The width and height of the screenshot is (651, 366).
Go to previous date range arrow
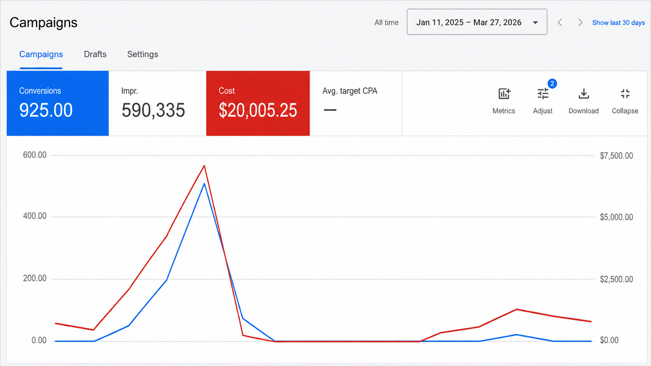point(560,22)
